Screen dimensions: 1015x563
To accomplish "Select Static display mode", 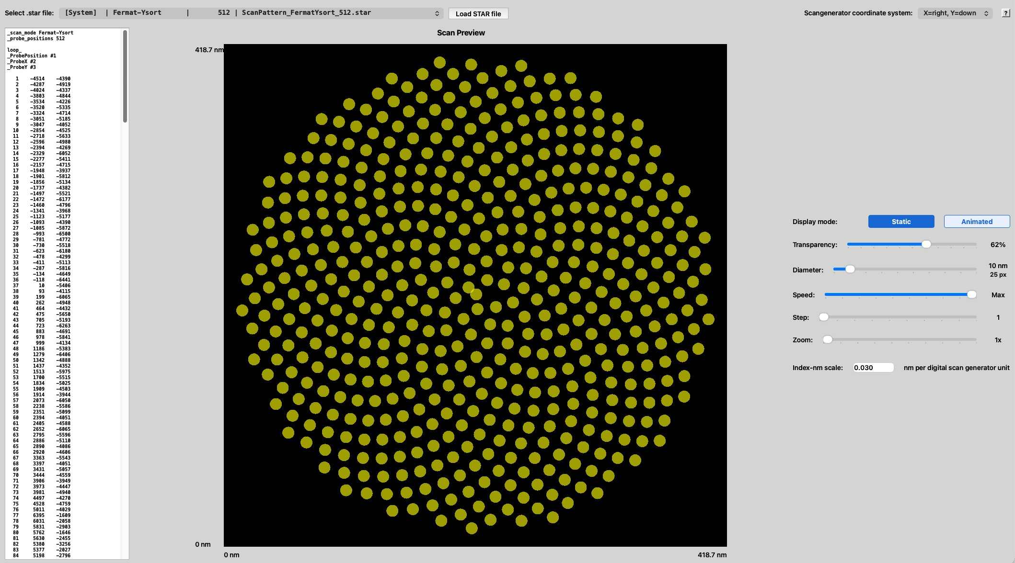I will click(x=901, y=221).
